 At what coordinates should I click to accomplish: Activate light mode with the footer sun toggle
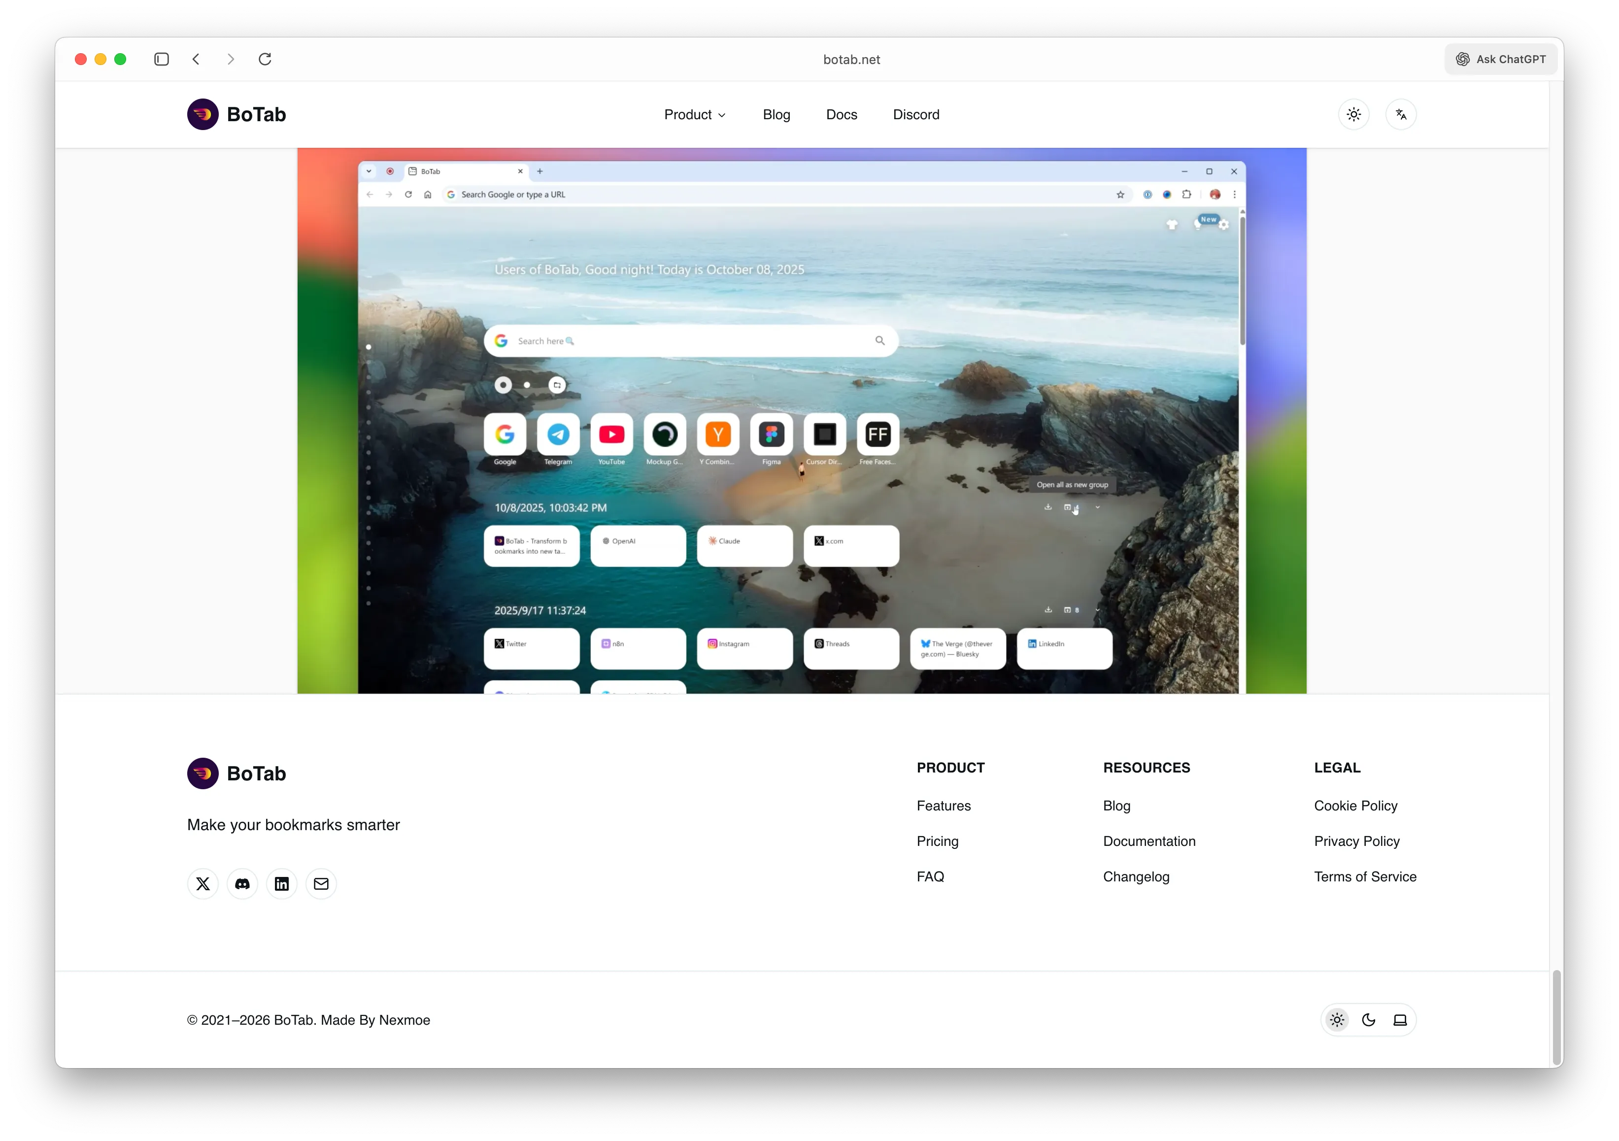point(1337,1020)
